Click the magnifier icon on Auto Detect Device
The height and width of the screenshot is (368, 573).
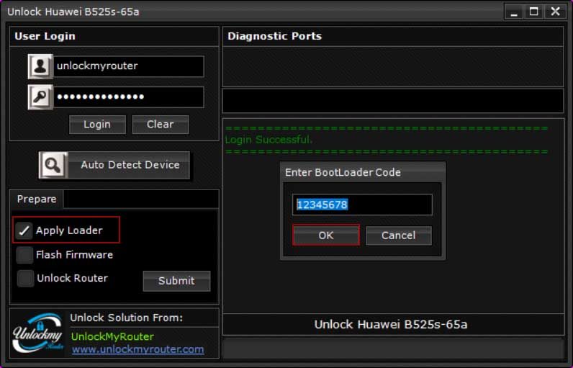[x=53, y=165]
